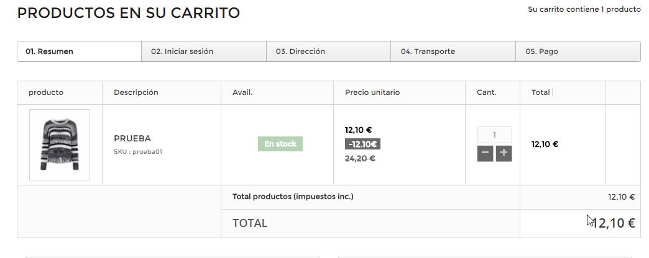Click the Descripción column header
Image resolution: width=649 pixels, height=258 pixels.
point(136,92)
